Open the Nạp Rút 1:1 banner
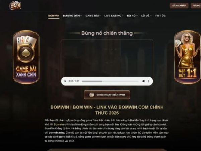This screenshot has height=151, width=201. coord(188,57)
